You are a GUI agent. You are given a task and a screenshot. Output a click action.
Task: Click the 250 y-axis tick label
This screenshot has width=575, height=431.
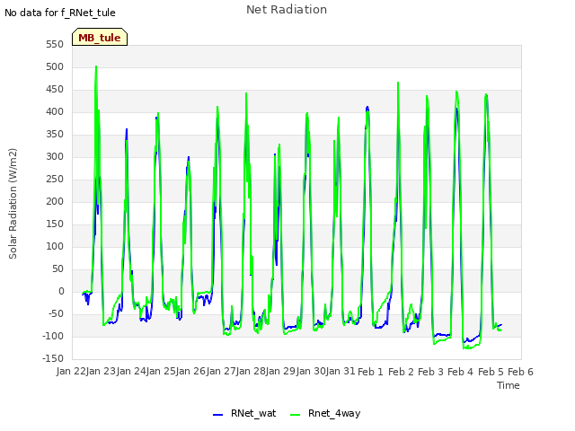55,180
